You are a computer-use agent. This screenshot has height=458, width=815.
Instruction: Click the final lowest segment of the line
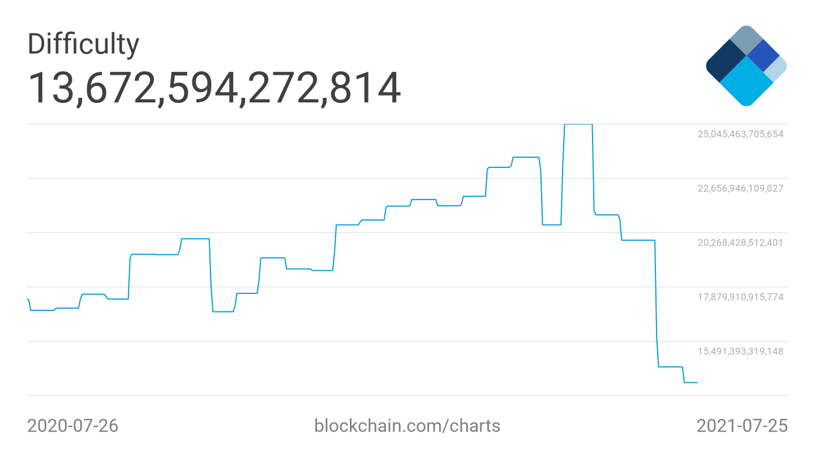click(691, 383)
